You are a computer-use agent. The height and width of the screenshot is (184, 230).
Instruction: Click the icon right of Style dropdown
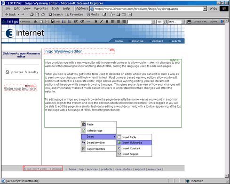[189, 22]
